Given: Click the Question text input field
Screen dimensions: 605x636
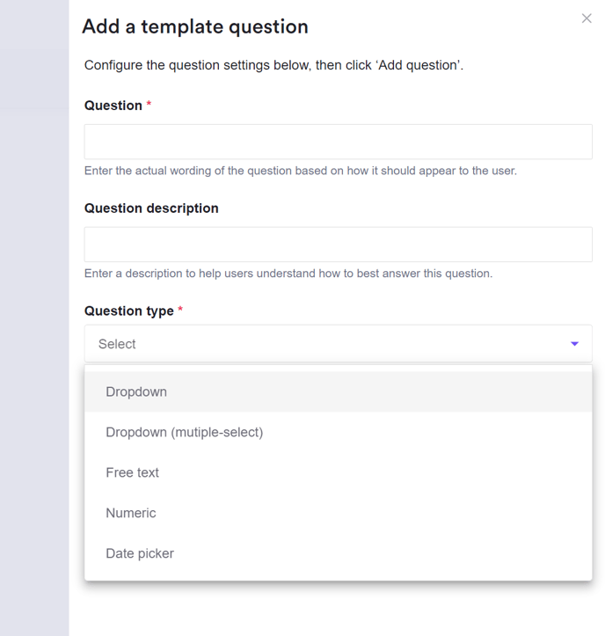Looking at the screenshot, I should coord(338,142).
